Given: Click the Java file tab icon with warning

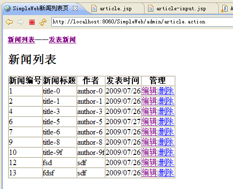Looking at the screenshot, I should pyautogui.click(x=224, y=8).
